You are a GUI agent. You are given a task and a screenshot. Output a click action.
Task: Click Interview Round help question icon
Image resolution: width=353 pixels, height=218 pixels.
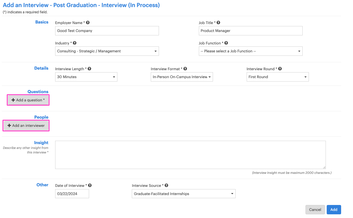coord(280,69)
